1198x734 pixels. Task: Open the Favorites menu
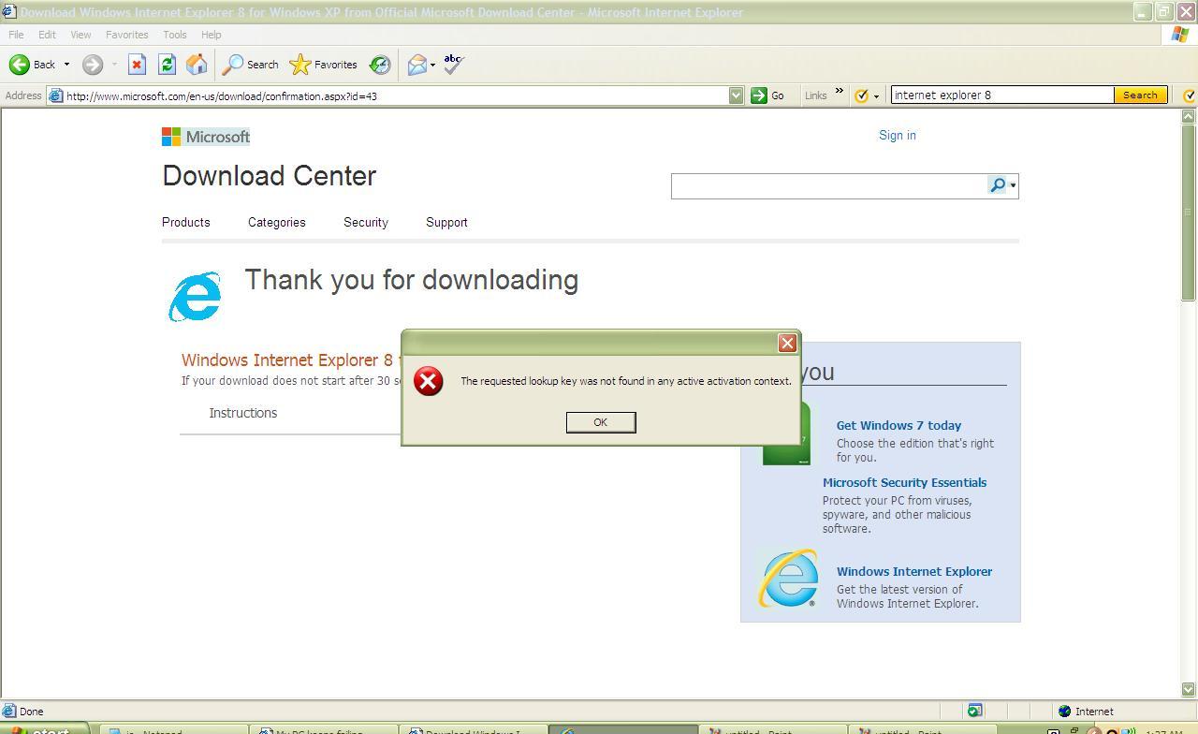point(127,35)
